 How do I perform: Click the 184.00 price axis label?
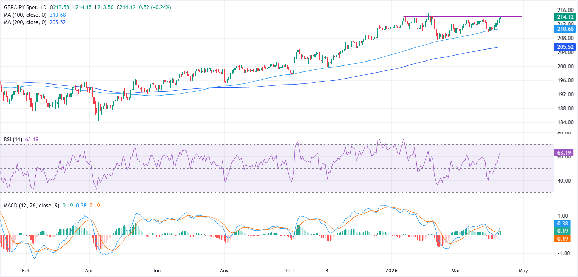coord(565,122)
